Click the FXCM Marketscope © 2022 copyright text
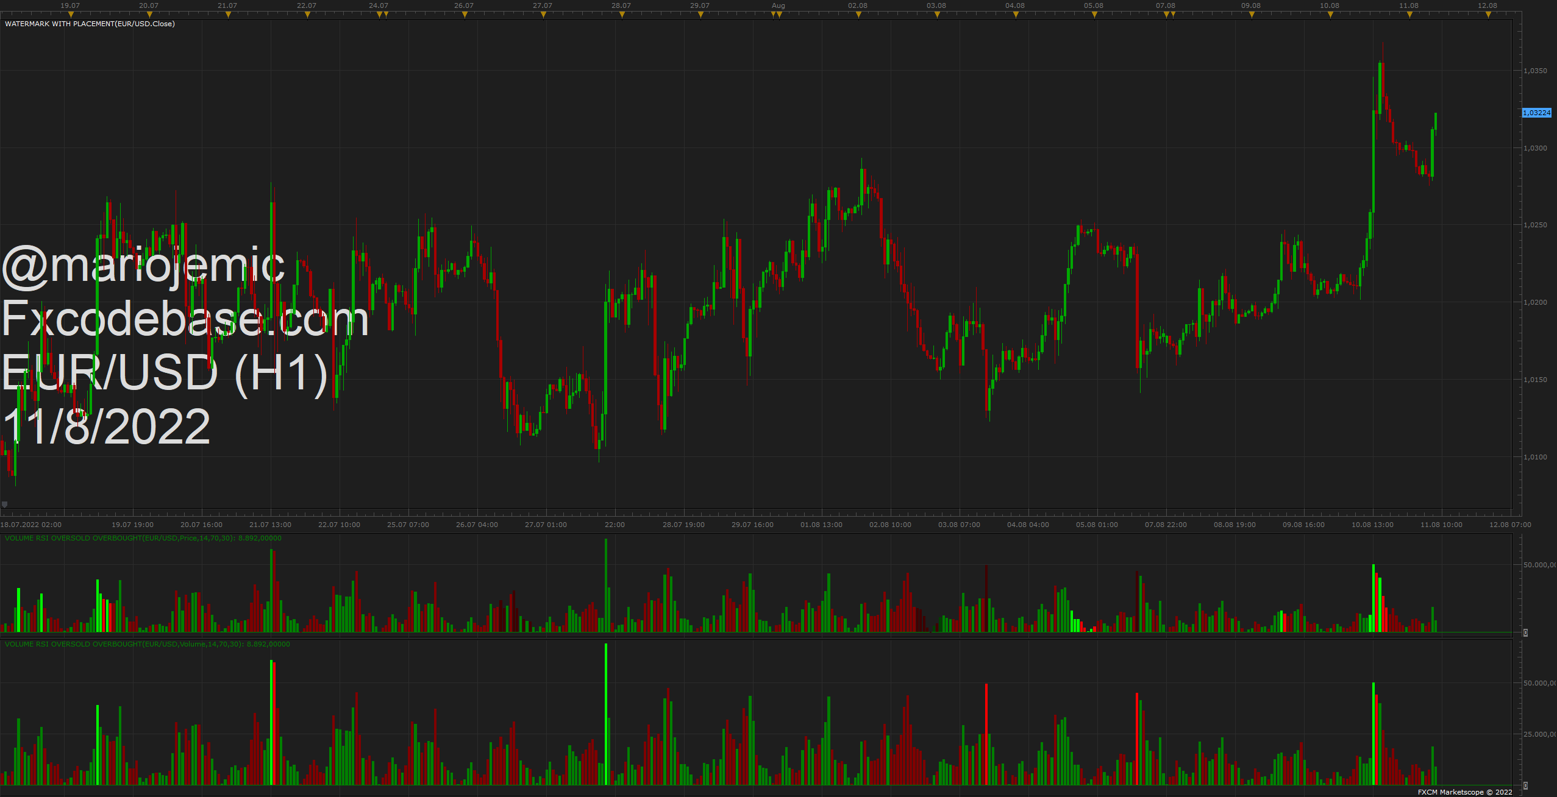1557x797 pixels. point(1465,792)
